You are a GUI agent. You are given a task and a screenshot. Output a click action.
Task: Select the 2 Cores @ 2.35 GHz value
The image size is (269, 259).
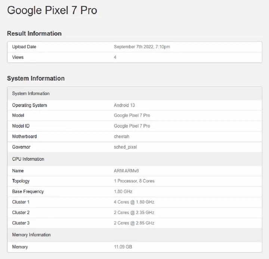click(x=134, y=212)
